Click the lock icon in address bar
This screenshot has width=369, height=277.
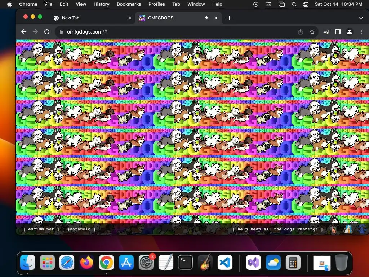click(61, 32)
